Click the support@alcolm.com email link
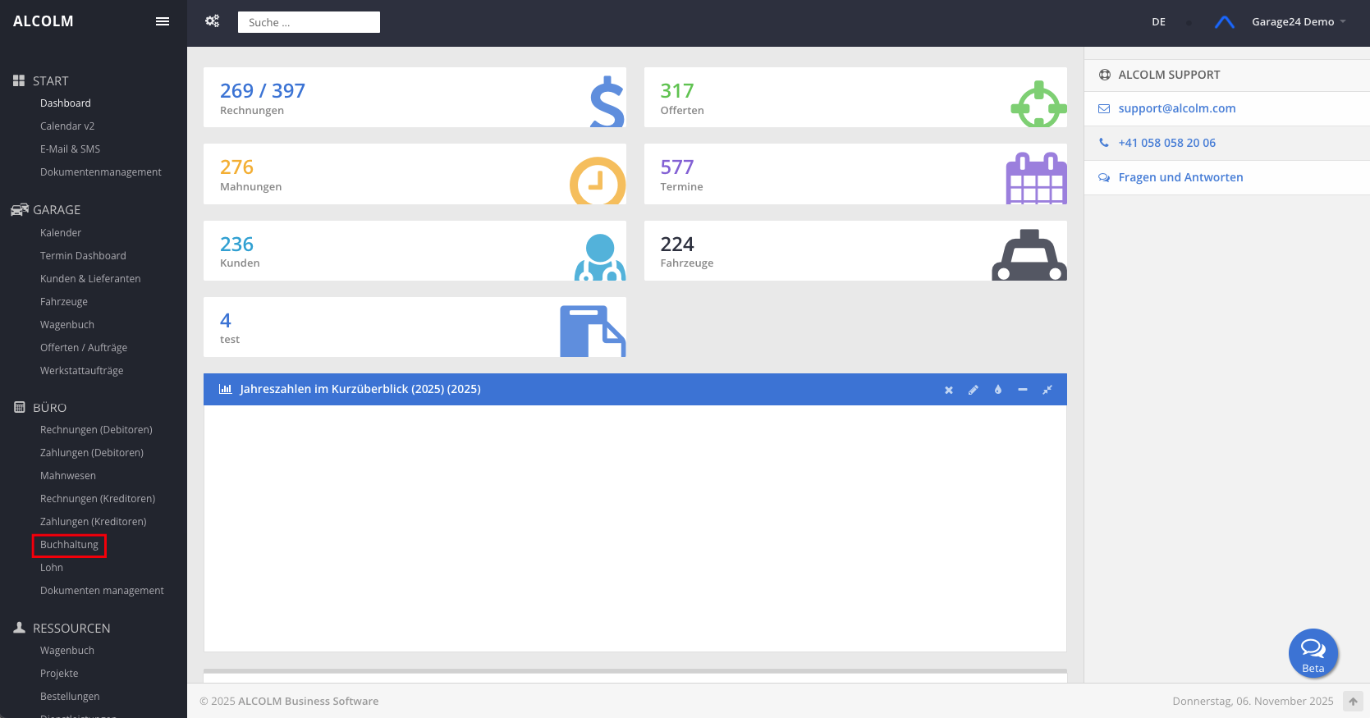Screen dimensions: 1370x718 click(1176, 108)
